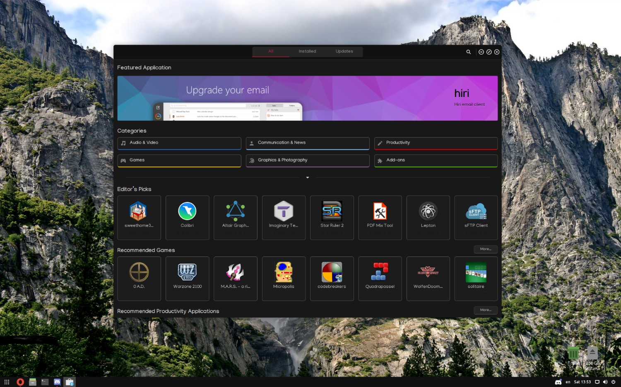Click More next to Recommended Games
The image size is (621, 387).
coord(486,249)
